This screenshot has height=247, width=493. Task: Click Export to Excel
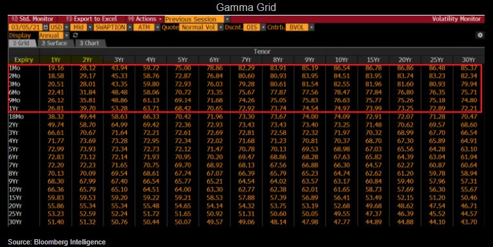click(91, 19)
